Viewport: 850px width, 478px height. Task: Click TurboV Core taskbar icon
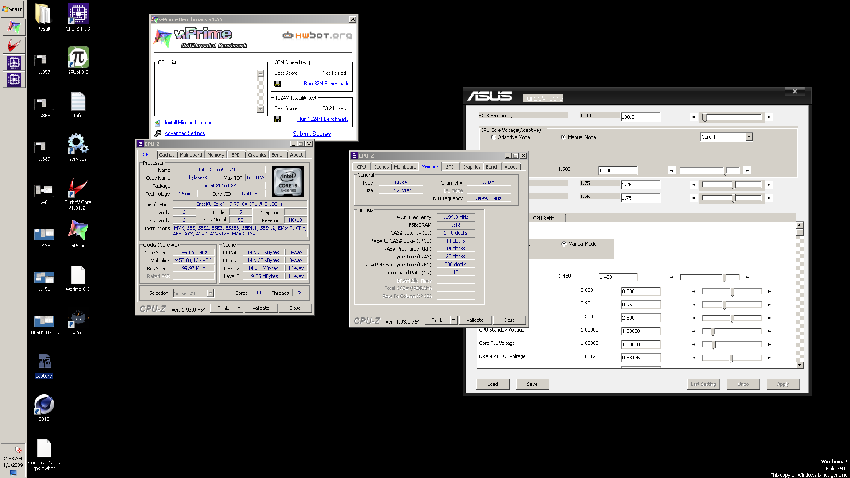point(14,45)
